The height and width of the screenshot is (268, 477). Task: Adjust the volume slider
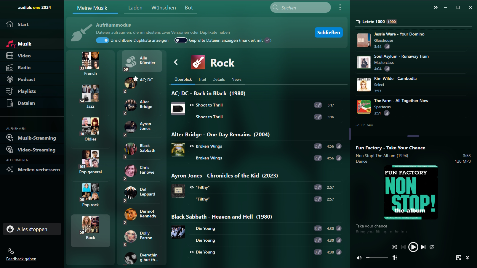tap(377, 258)
